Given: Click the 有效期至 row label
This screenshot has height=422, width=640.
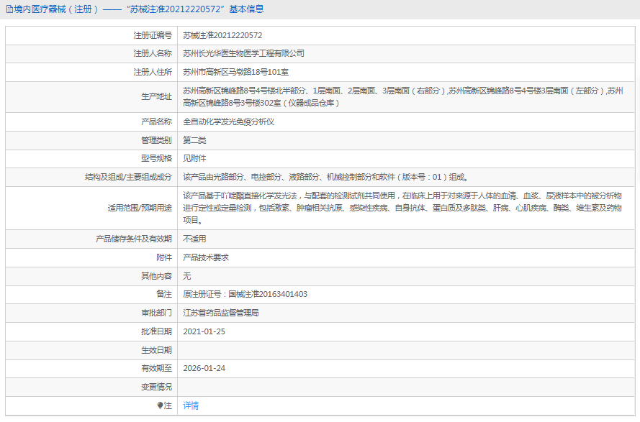Looking at the screenshot, I should [x=157, y=368].
